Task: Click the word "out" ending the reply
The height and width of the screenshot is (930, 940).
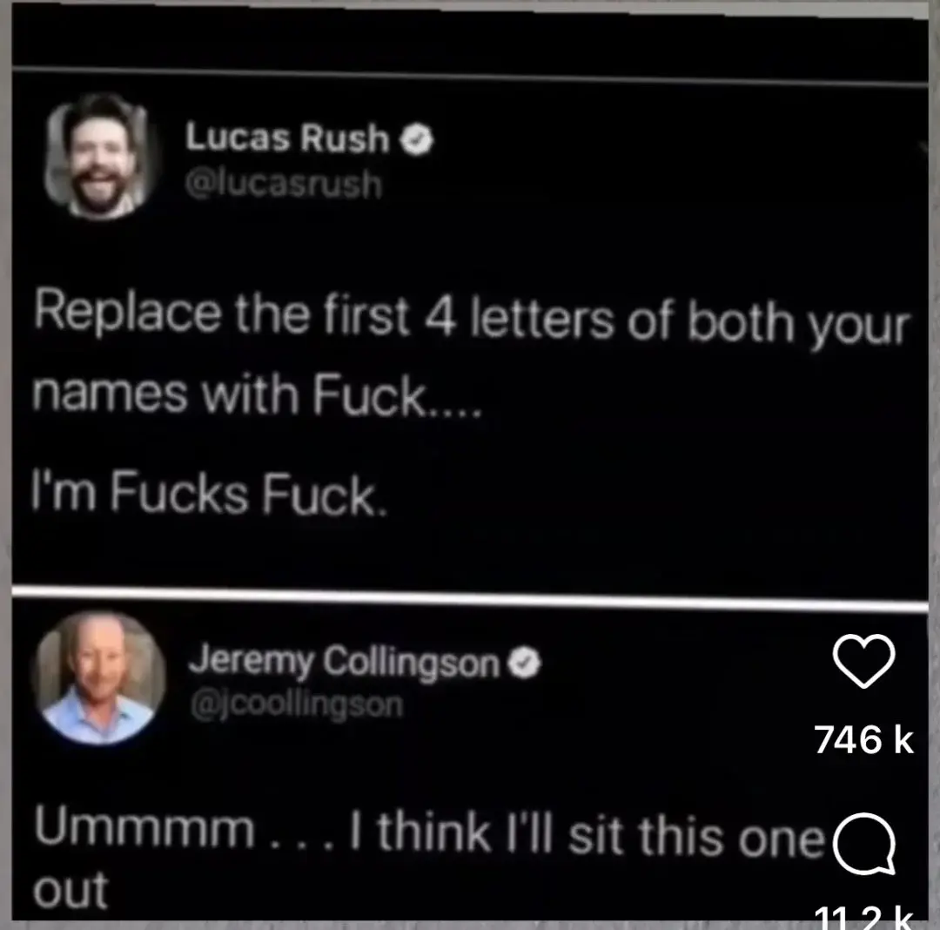Action: [70, 890]
